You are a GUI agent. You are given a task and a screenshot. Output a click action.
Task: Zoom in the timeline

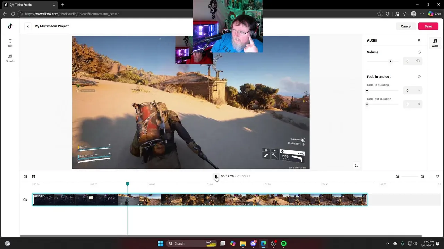[422, 177]
